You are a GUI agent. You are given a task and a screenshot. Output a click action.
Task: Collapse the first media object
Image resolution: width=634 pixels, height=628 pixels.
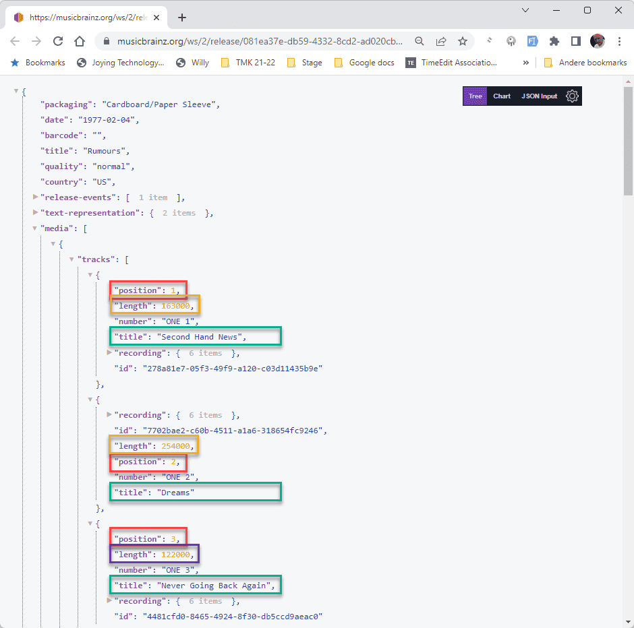pos(53,243)
